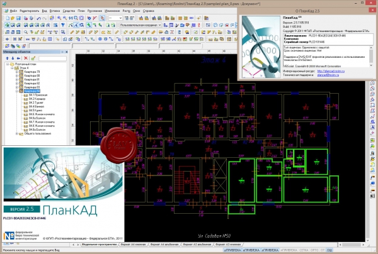Image resolution: width=378 pixels, height=254 pixels.
Task: Select 84.3 Туалет in tree
Action: [x=36, y=102]
